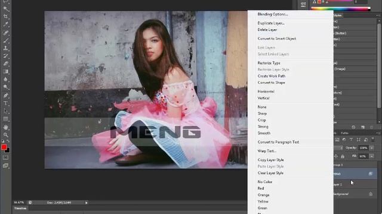Select the Quick Selection tool
382x214 pixels.
click(5, 9)
